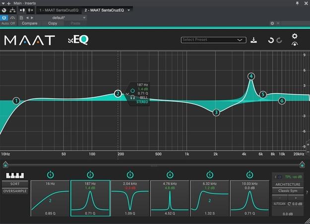Toggle band 1 power button
Screen dimensions: 310x224
click(x=50, y=174)
